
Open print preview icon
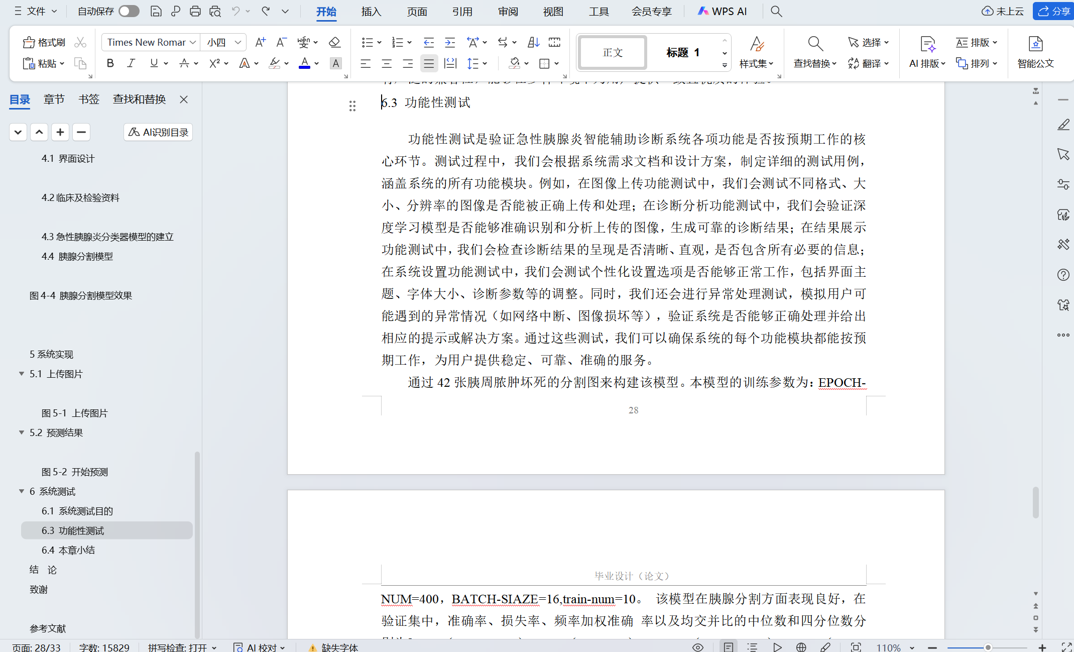[215, 11]
